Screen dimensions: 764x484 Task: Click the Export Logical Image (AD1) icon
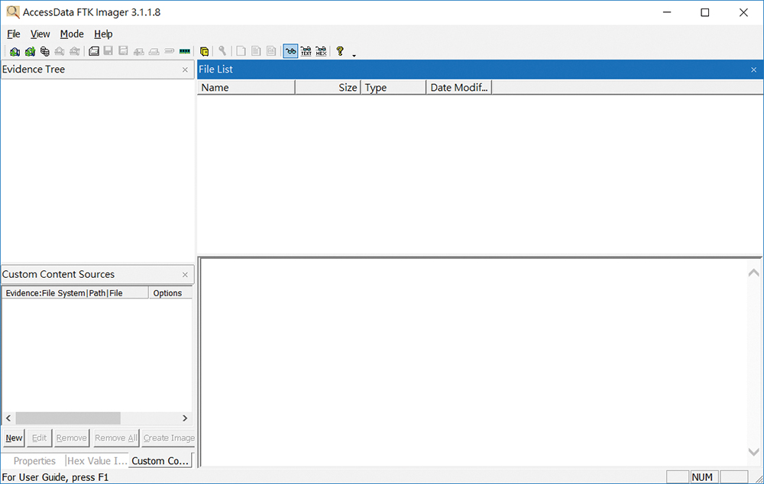[123, 51]
